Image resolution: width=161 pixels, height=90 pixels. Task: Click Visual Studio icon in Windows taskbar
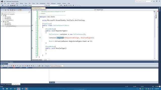pos(19,89)
